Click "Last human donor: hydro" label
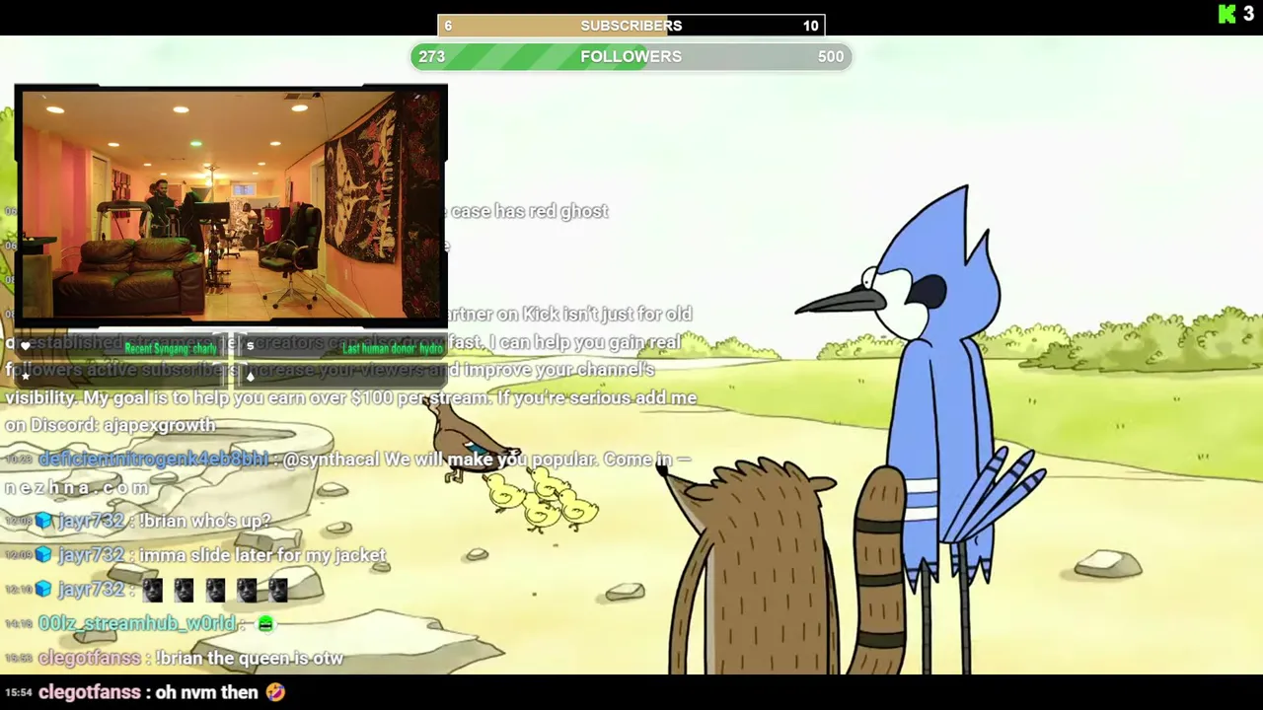 click(393, 348)
